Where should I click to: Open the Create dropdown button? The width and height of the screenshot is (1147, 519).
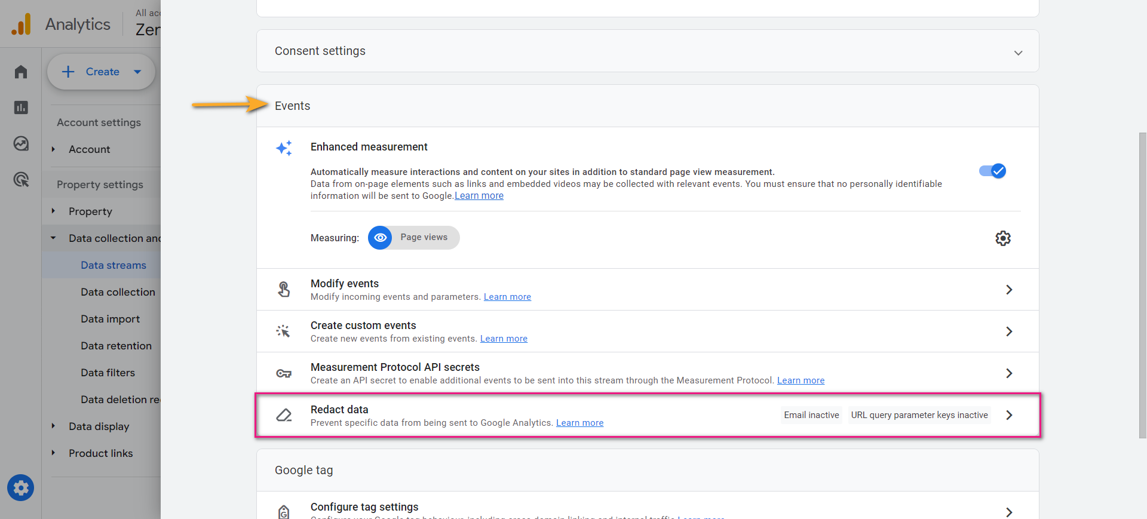click(x=102, y=72)
